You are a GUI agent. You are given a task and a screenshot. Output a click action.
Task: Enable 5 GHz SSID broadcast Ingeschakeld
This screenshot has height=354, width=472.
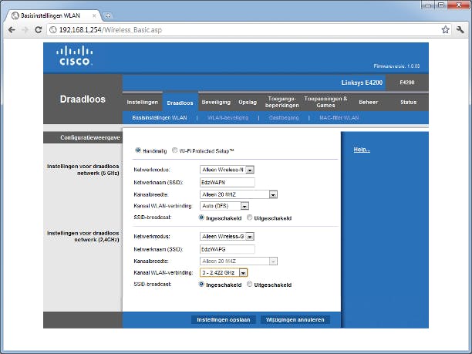202,217
